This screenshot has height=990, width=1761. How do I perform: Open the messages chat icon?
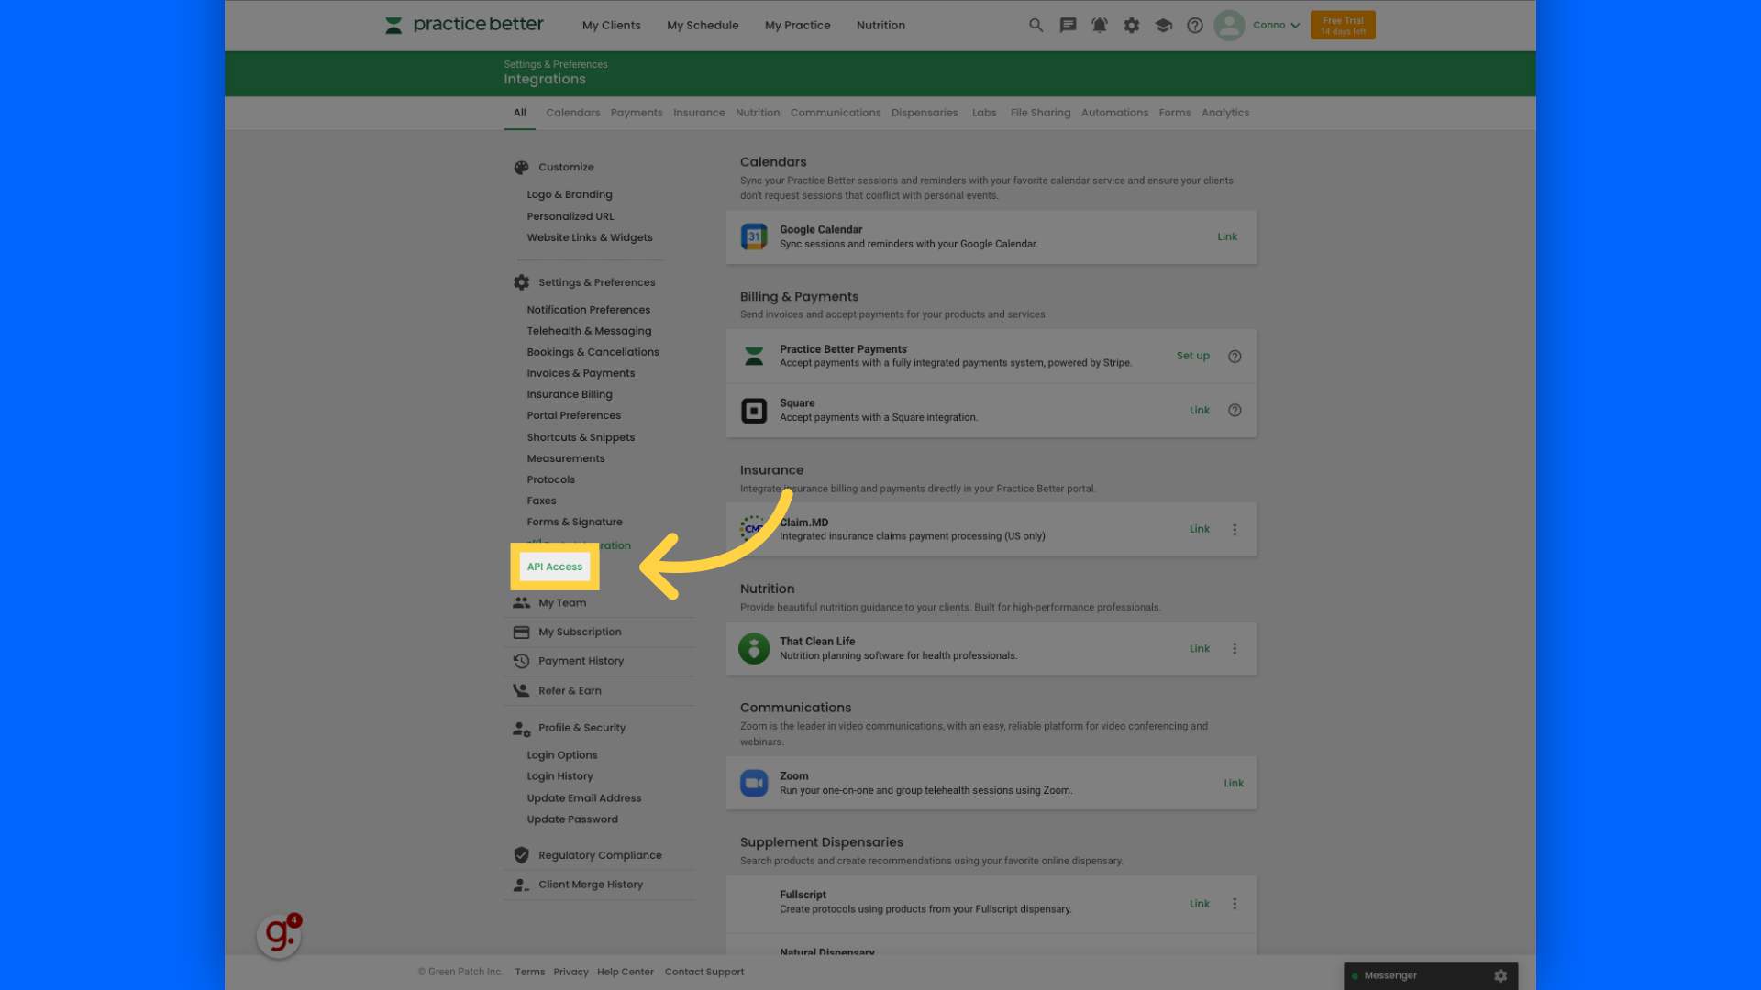(x=1068, y=26)
